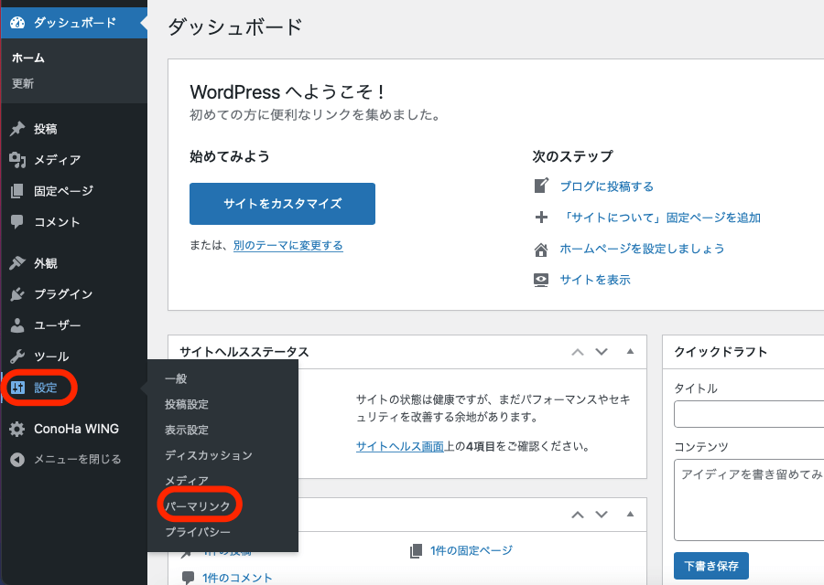This screenshot has width=824, height=585.
Task: Follow the 別のテーマに変更する link
Action: 287,245
